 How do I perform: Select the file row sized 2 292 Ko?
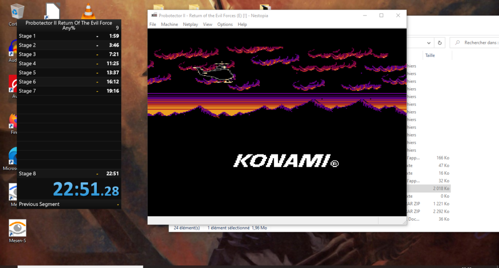click(x=429, y=211)
